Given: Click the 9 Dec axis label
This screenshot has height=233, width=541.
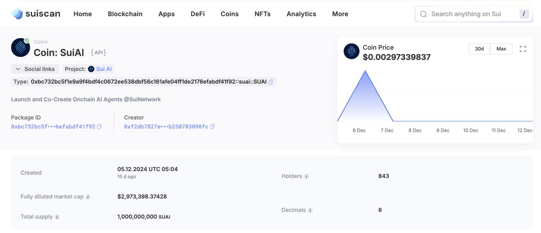Looking at the screenshot, I should 443,130.
